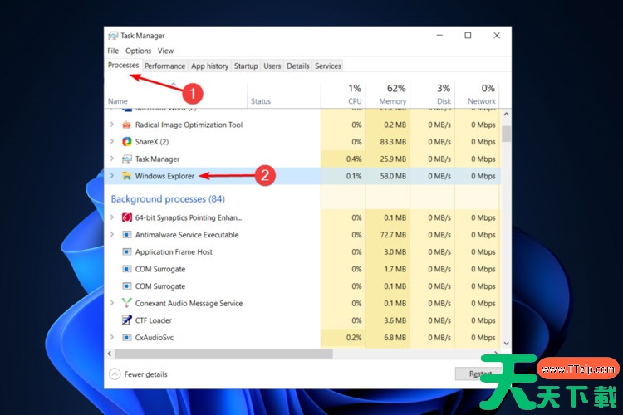The image size is (623, 415).
Task: Sort processes by Network column
Action: 477,95
